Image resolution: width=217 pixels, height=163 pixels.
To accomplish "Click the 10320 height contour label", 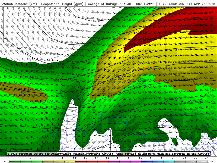I will point(62,64).
